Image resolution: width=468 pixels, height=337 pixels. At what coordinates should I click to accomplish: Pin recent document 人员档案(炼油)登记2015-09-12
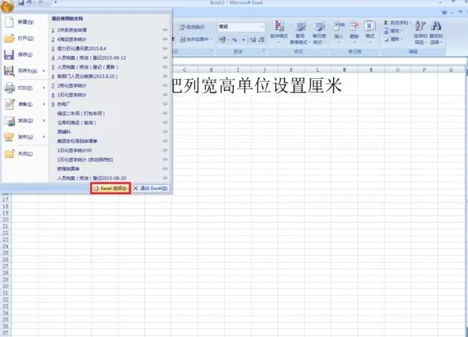tap(165, 58)
